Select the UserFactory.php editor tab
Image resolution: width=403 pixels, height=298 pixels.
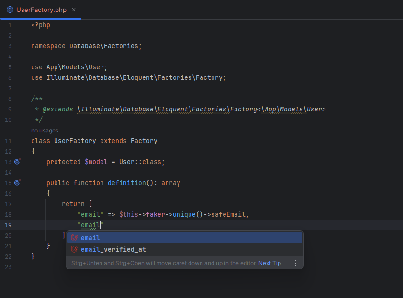point(41,10)
